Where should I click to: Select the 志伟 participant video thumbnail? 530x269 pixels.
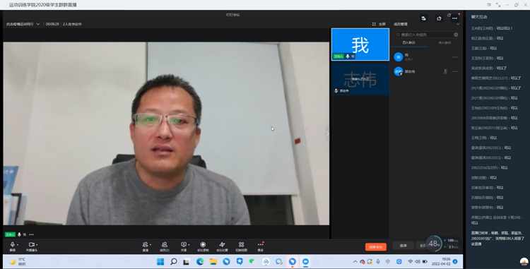point(360,79)
